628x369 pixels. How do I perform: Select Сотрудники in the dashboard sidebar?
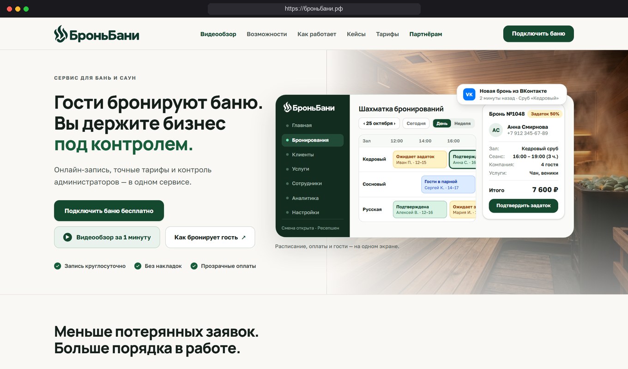[x=313, y=184]
